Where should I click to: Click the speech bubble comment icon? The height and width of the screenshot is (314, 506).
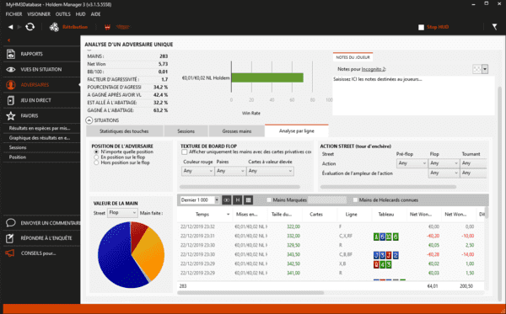(x=11, y=223)
